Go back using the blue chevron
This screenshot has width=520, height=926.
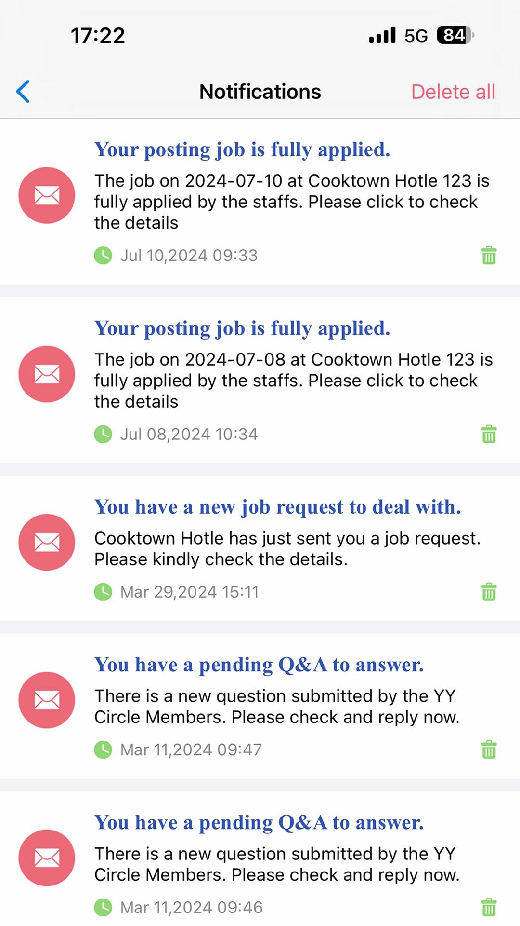[x=23, y=92]
